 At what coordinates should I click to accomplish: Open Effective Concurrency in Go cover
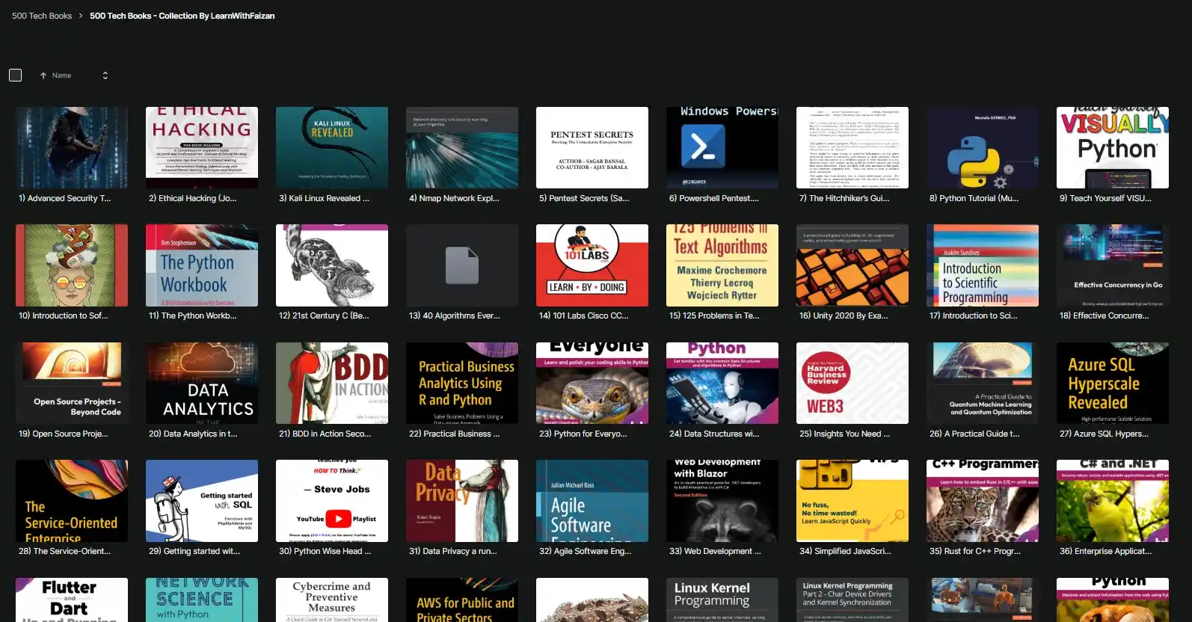[x=1113, y=265]
